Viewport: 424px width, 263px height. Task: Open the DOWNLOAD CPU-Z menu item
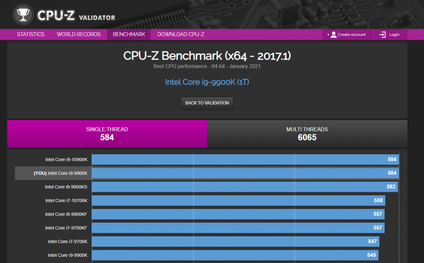(181, 34)
